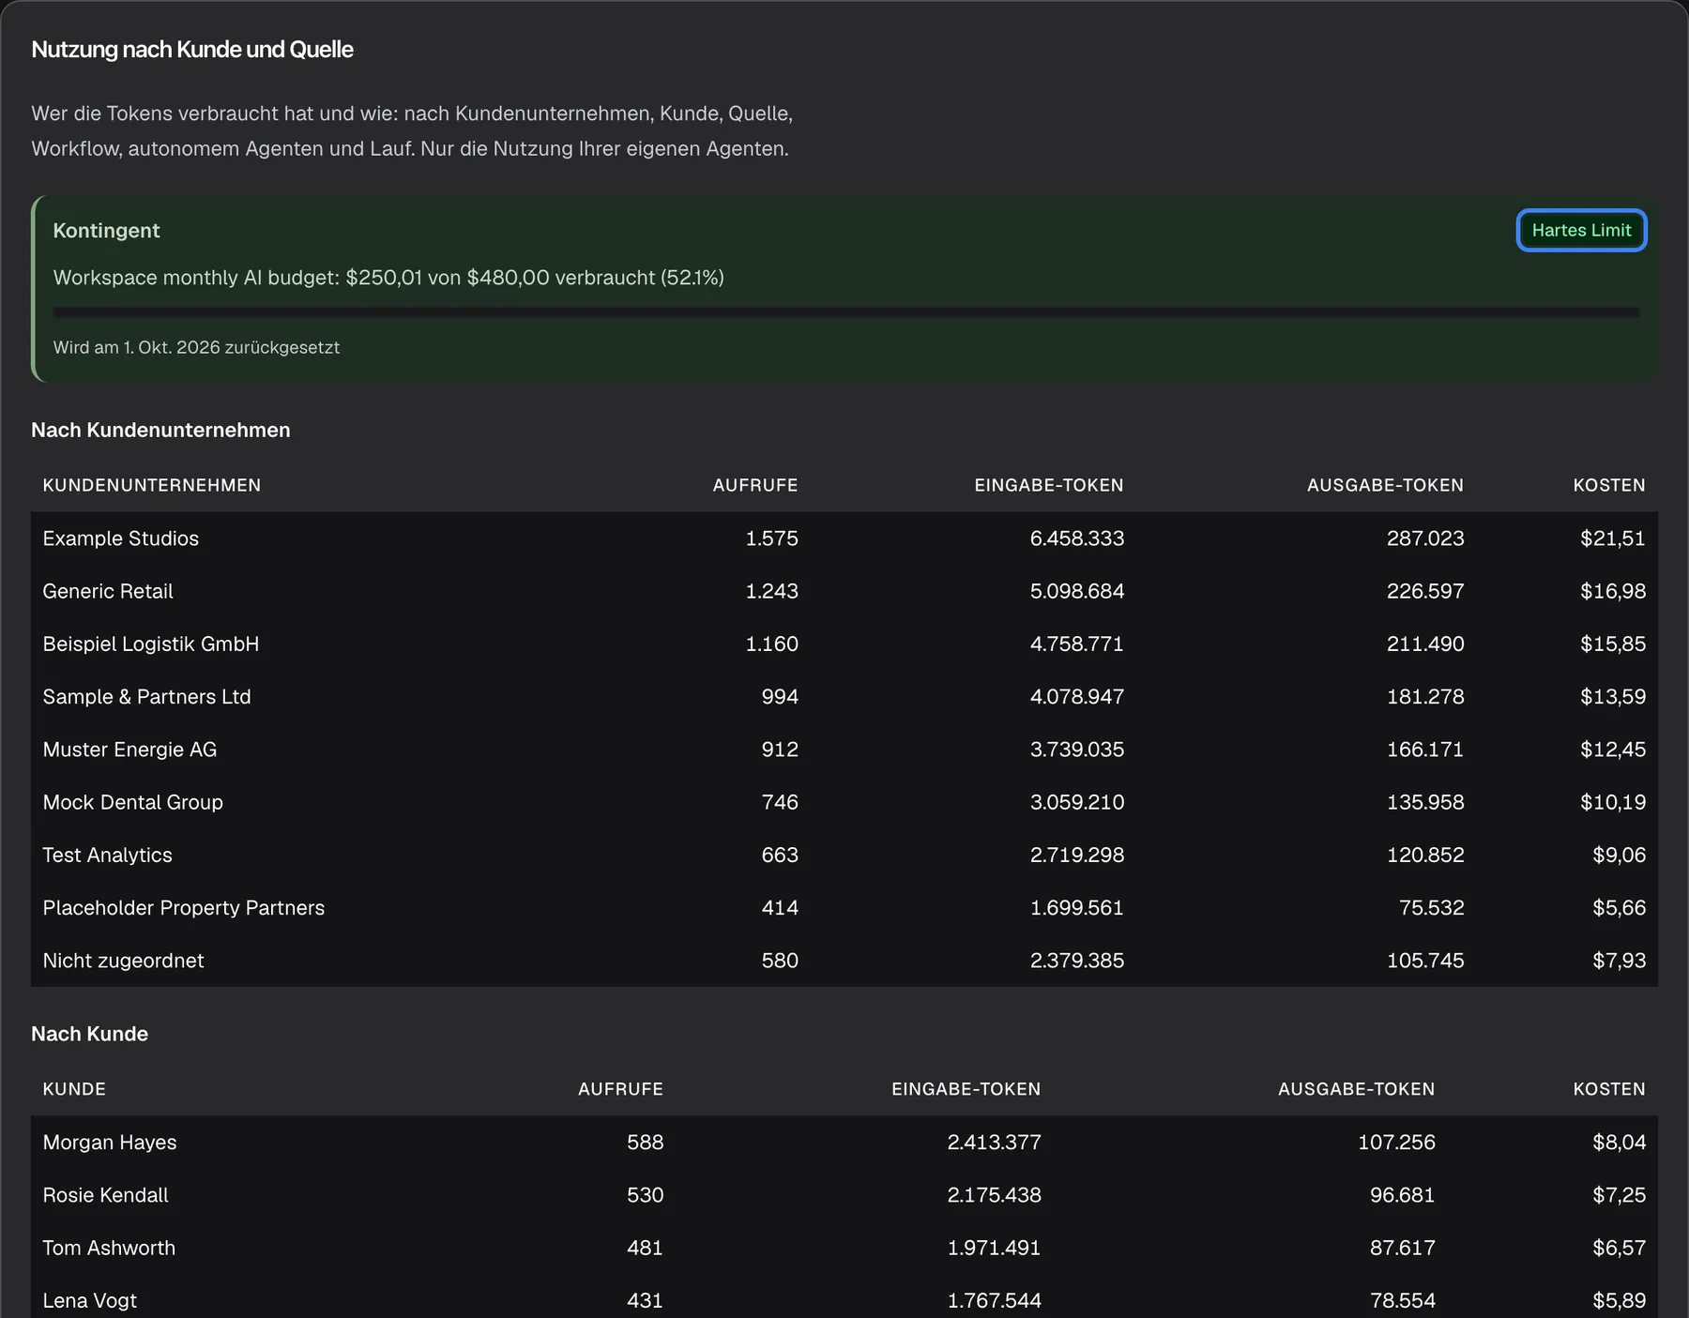
Task: Click Sample & Partners Ltd row
Action: [x=844, y=696]
